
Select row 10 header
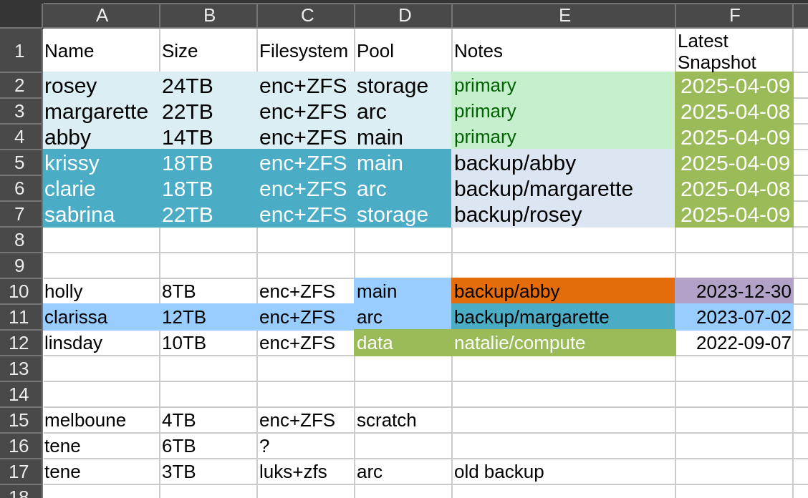click(x=21, y=291)
